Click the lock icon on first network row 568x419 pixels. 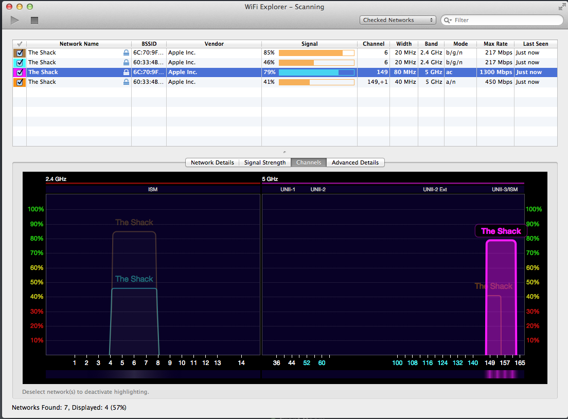click(126, 52)
